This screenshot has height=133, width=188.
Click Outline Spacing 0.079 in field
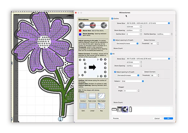[163, 34]
